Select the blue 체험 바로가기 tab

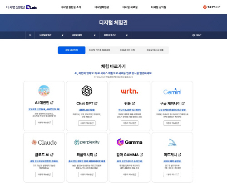point(72,50)
